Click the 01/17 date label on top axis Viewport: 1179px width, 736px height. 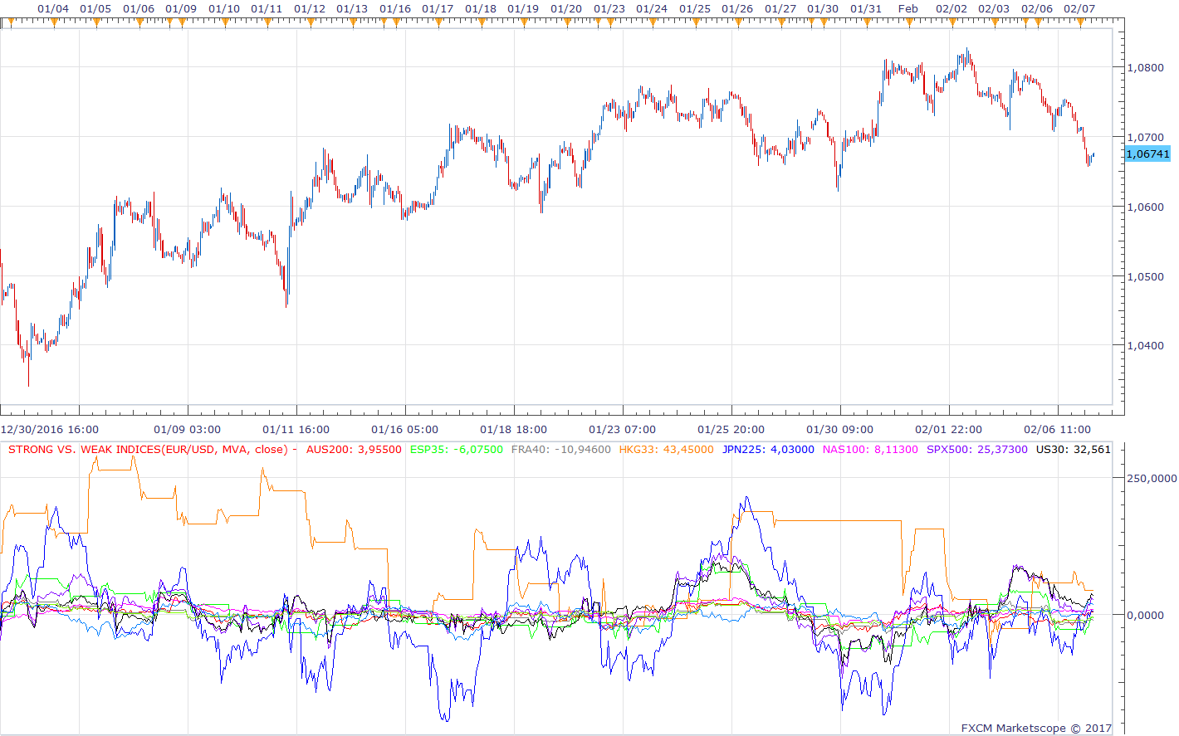tap(438, 8)
